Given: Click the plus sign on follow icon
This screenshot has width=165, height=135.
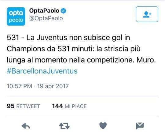Looking at the screenshot, I should (x=150, y=14).
